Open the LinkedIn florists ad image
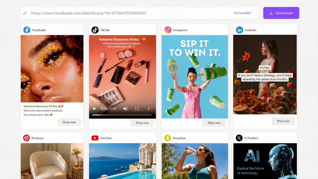This screenshot has height=179, width=318. pos(265,75)
